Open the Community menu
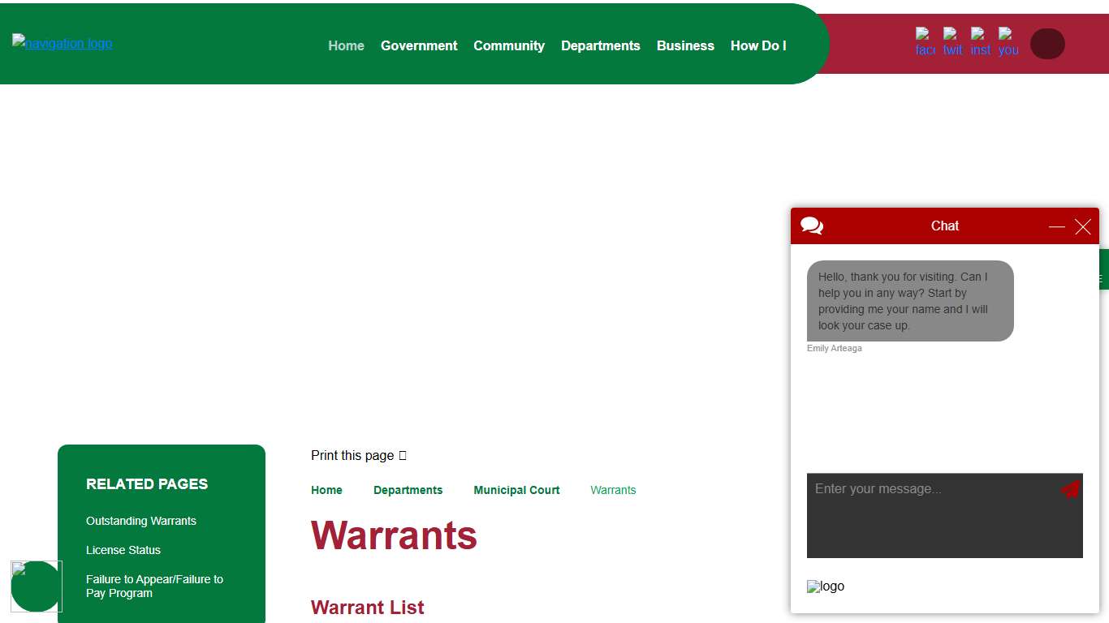 [509, 46]
